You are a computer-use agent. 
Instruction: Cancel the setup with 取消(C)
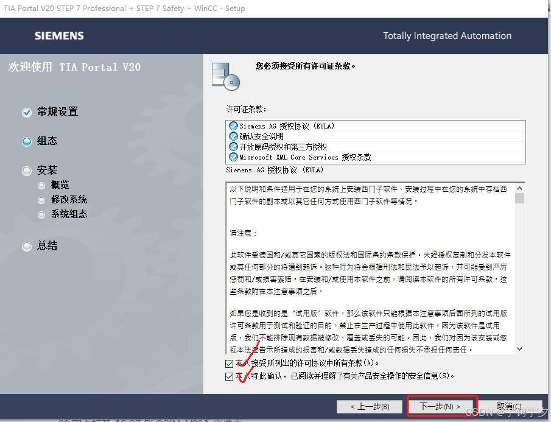508,407
